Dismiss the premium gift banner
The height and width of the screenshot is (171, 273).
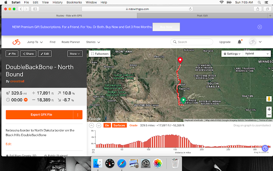coord(260,27)
